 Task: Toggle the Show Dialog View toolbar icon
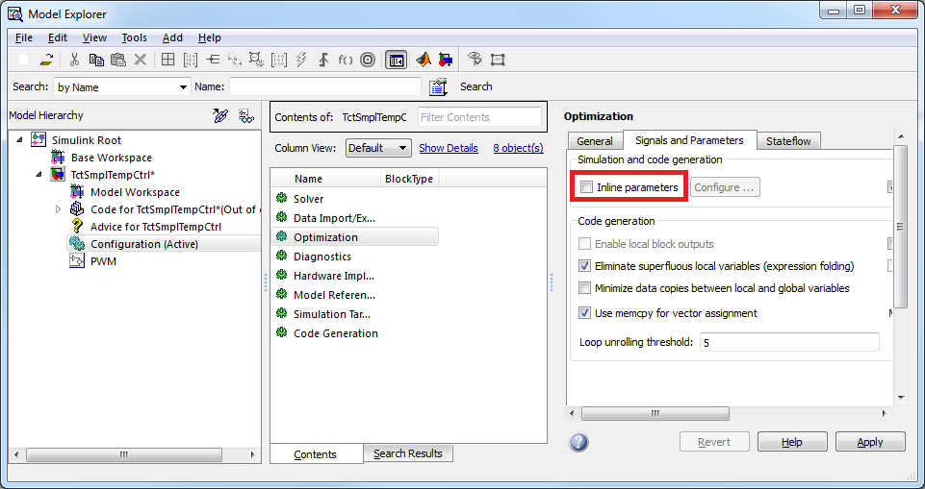(x=396, y=60)
